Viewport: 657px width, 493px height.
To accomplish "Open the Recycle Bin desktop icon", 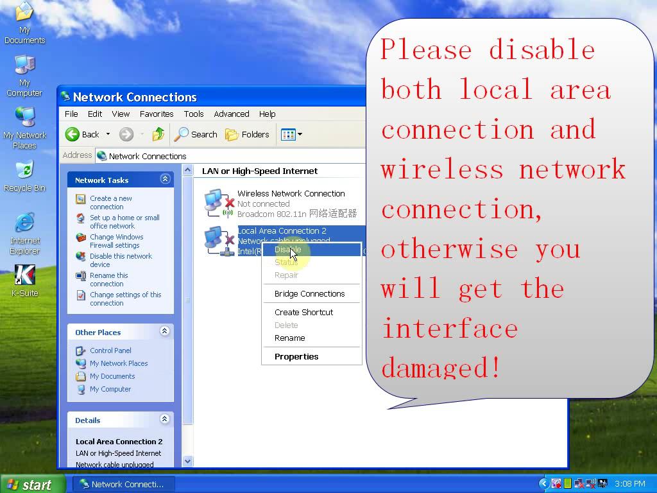I will (x=24, y=176).
